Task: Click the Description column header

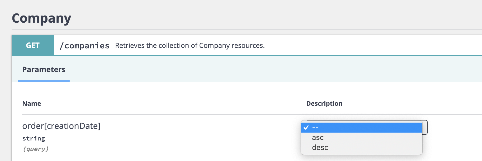Action: (324, 104)
